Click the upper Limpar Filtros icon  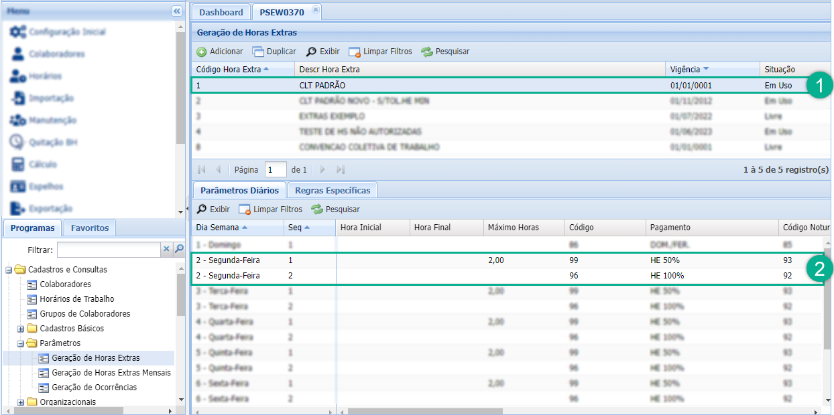tap(355, 52)
